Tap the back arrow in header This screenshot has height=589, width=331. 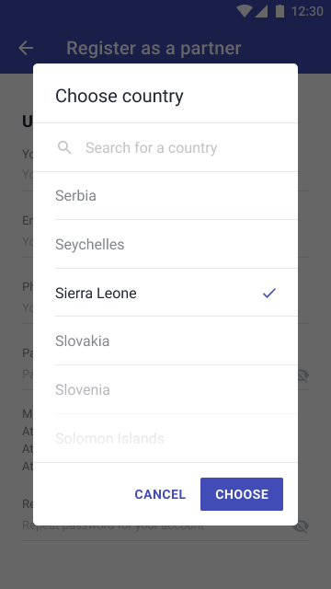tap(26, 48)
